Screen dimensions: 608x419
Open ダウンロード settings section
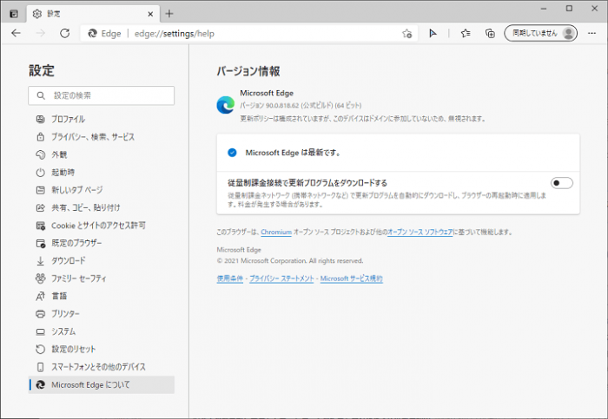[x=102, y=261]
